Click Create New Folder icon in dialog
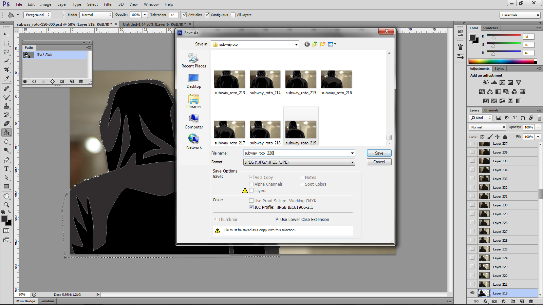Viewport: 543px width, 305px height. [x=322, y=44]
